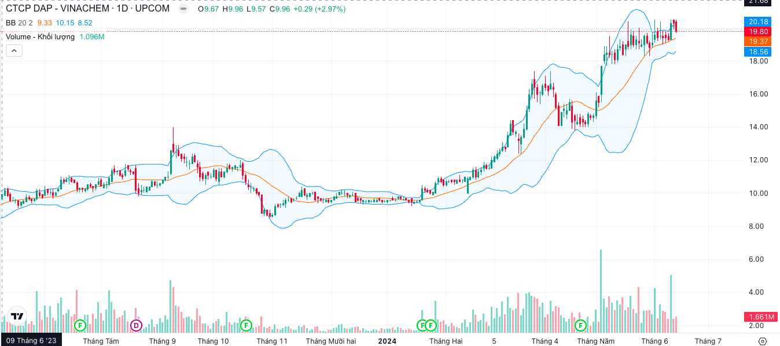
Task: Click the gray market status pill beside UPCOM
Action: 183,9
